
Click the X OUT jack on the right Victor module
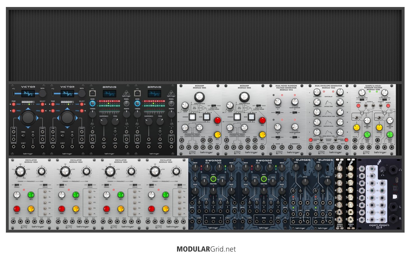point(82,132)
